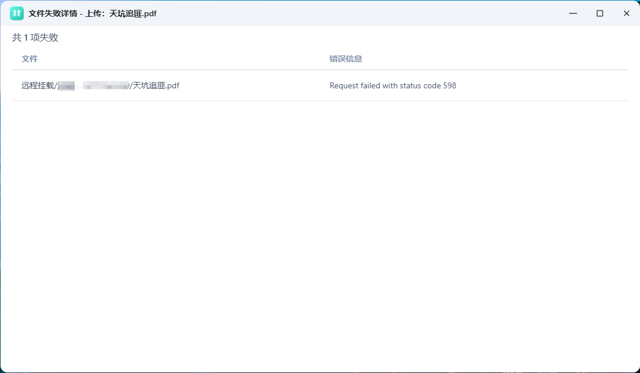The image size is (640, 373).
Task: Click the title bar background
Action: click(x=349, y=13)
